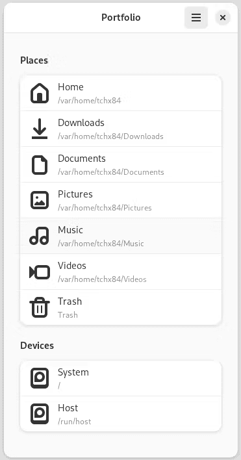The image size is (241, 460).
Task: Click the Home house icon
Action: (40, 94)
